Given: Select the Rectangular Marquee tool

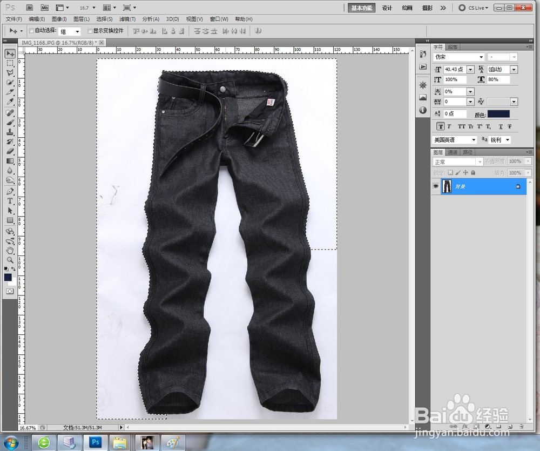Looking at the screenshot, I should tap(10, 63).
